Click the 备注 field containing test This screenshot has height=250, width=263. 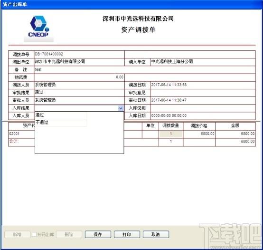(145, 70)
